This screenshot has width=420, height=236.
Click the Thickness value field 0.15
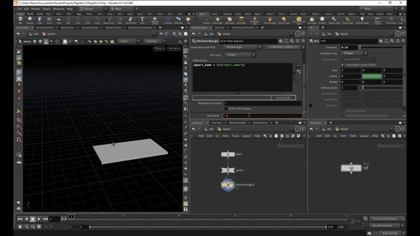point(349,47)
